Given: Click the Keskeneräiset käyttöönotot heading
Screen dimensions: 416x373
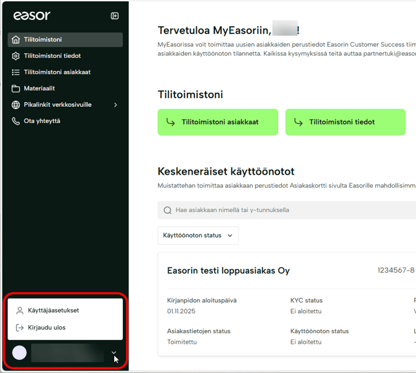Looking at the screenshot, I should point(226,172).
